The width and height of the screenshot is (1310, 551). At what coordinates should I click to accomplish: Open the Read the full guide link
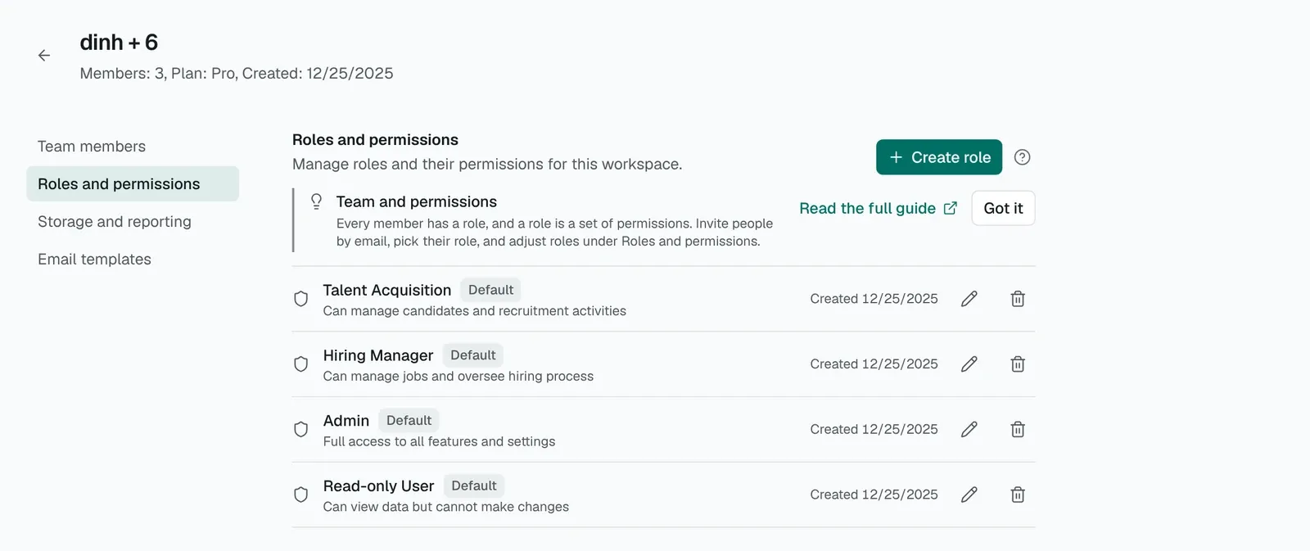878,208
